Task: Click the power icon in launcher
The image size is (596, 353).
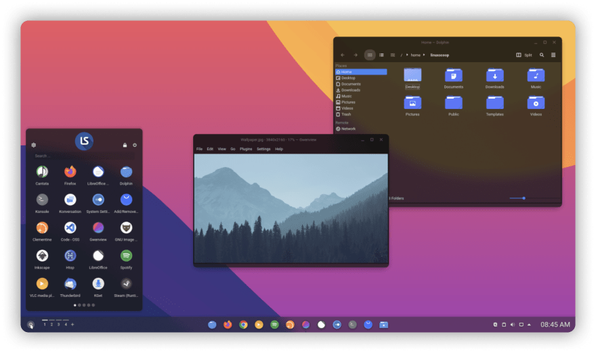Action: point(135,145)
